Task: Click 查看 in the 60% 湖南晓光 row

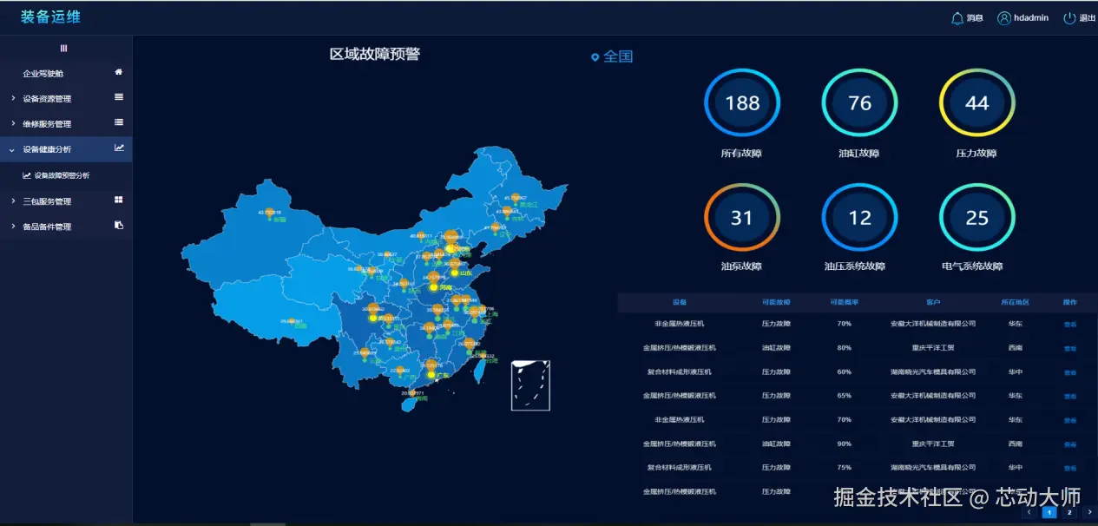Action: pos(1070,372)
